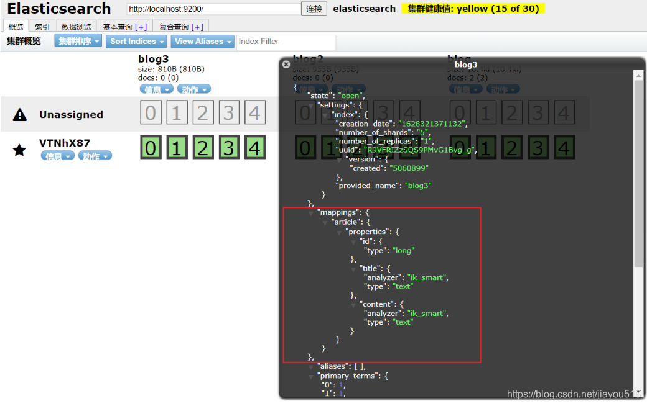Open blog3 index 动作 dropdown

194,89
